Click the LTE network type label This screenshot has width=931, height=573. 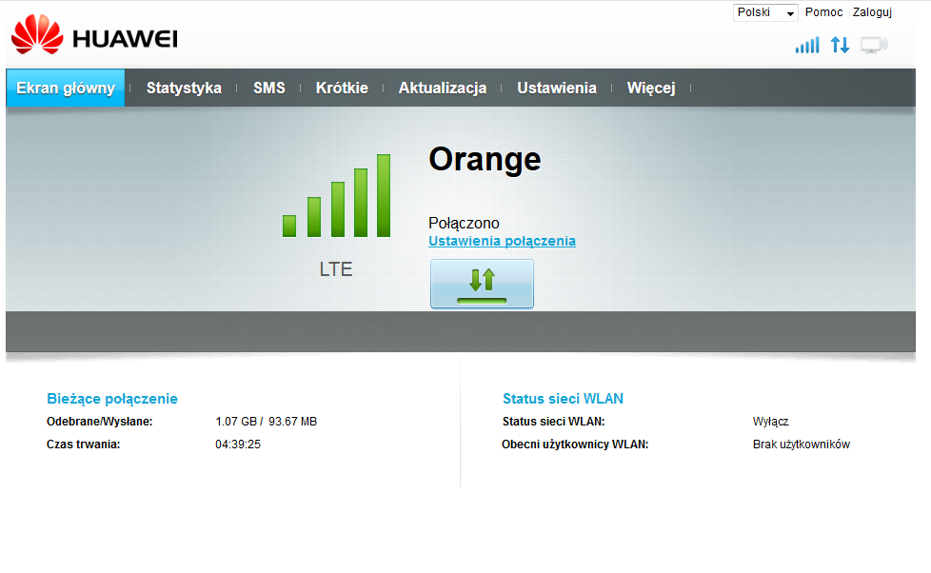pos(336,269)
